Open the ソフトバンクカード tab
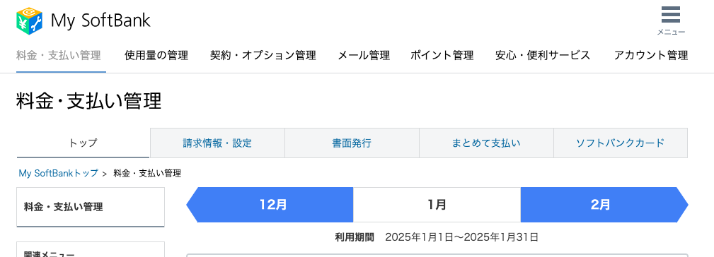This screenshot has width=714, height=257. pyautogui.click(x=620, y=143)
